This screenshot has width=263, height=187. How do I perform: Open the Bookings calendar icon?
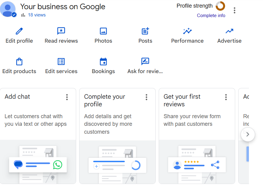tap(103, 62)
